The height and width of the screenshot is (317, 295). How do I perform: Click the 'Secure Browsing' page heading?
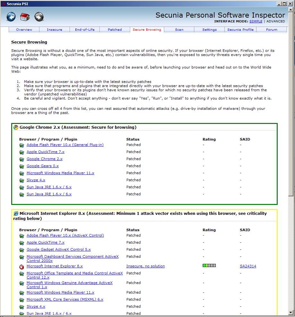(x=29, y=42)
